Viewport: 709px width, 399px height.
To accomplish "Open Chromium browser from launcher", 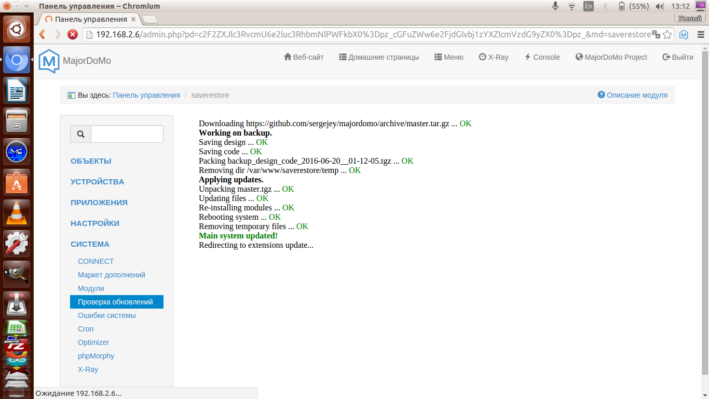I will tap(17, 60).
